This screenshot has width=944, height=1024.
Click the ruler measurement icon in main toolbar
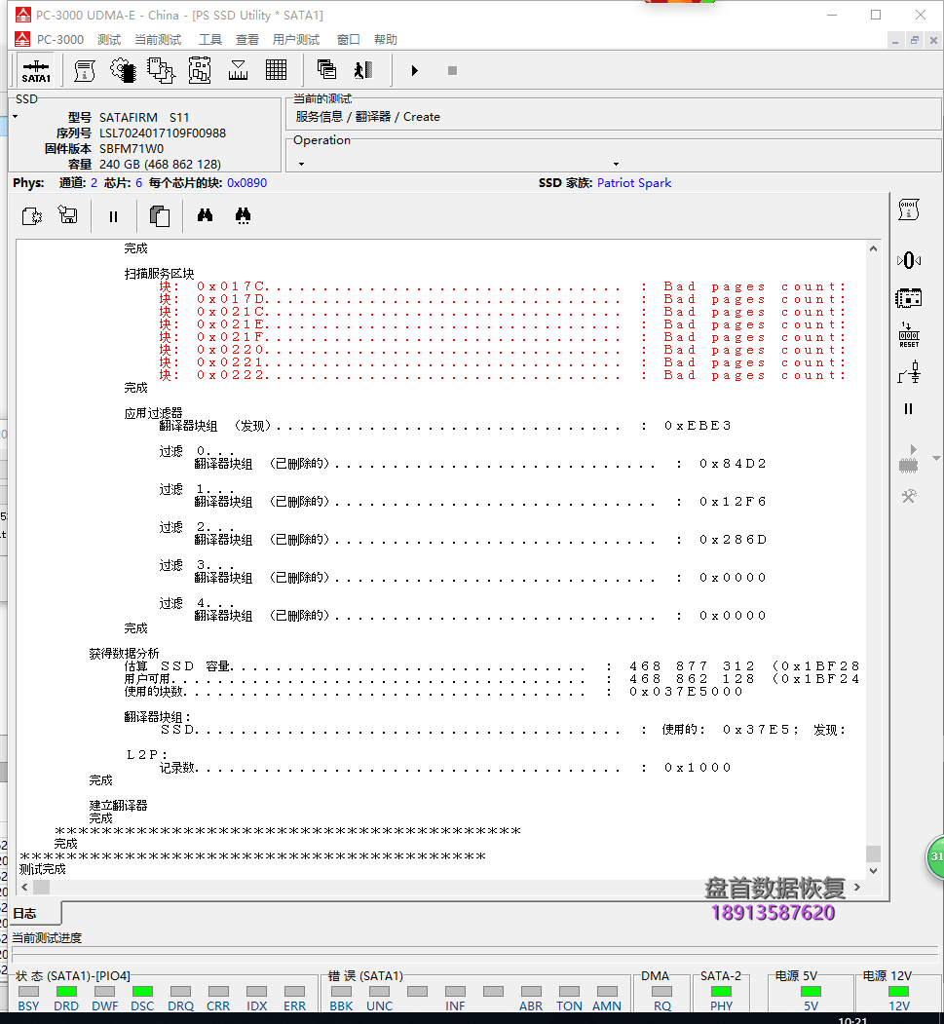click(238, 70)
